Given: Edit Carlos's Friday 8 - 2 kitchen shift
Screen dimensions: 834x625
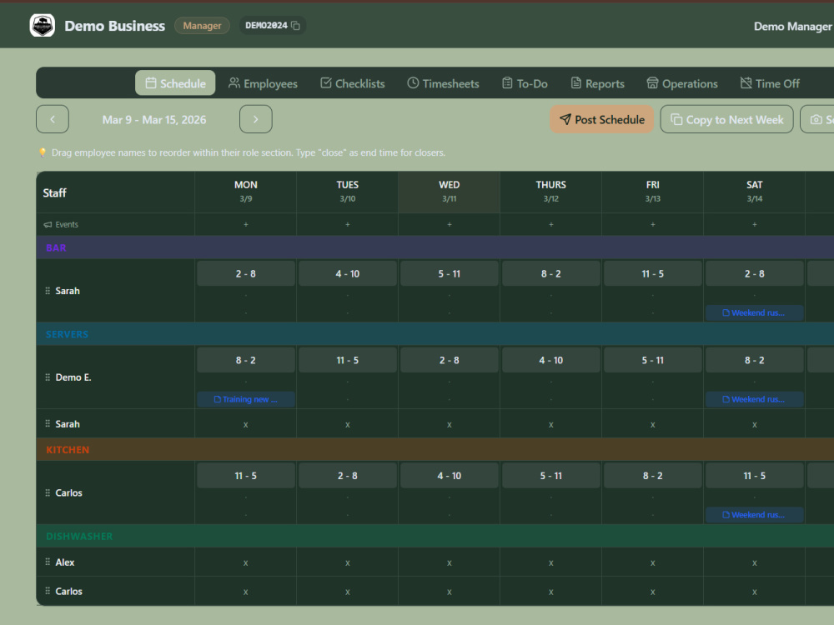Looking at the screenshot, I should (x=653, y=476).
